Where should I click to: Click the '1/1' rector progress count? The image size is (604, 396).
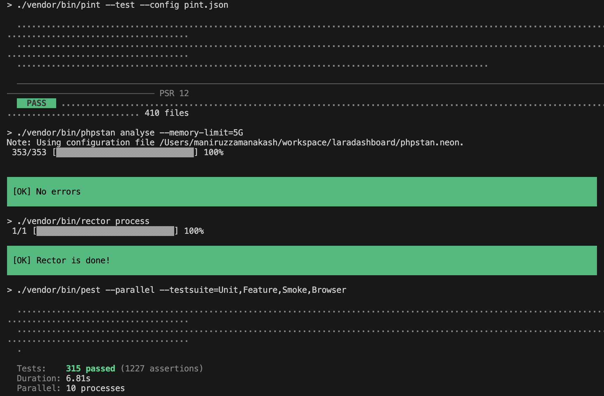point(19,231)
